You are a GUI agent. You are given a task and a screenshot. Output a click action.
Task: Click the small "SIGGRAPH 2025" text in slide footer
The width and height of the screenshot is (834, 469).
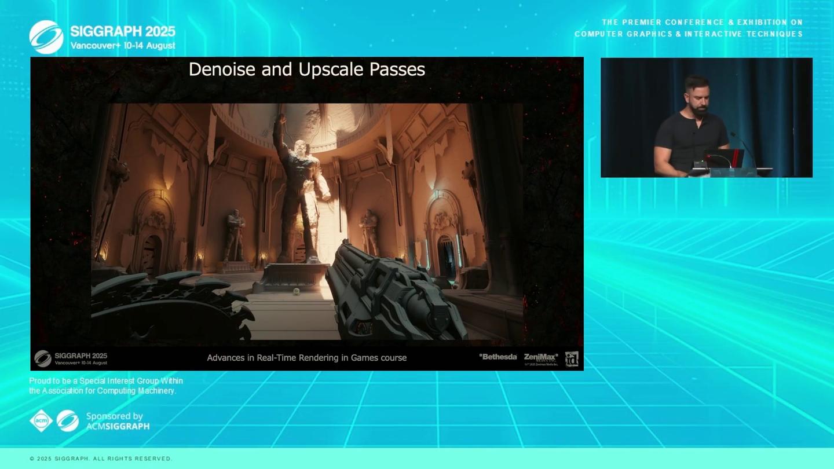[x=81, y=356]
